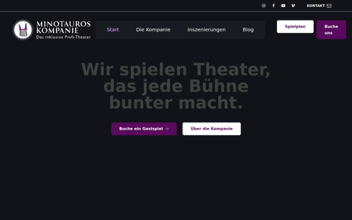Open the Facebook social icon
The image size is (352, 220).
coord(273,6)
